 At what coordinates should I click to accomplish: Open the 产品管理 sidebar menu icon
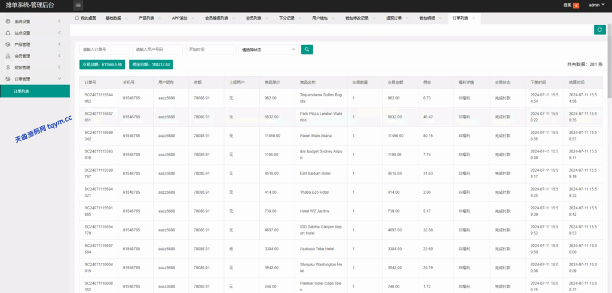pyautogui.click(x=8, y=44)
